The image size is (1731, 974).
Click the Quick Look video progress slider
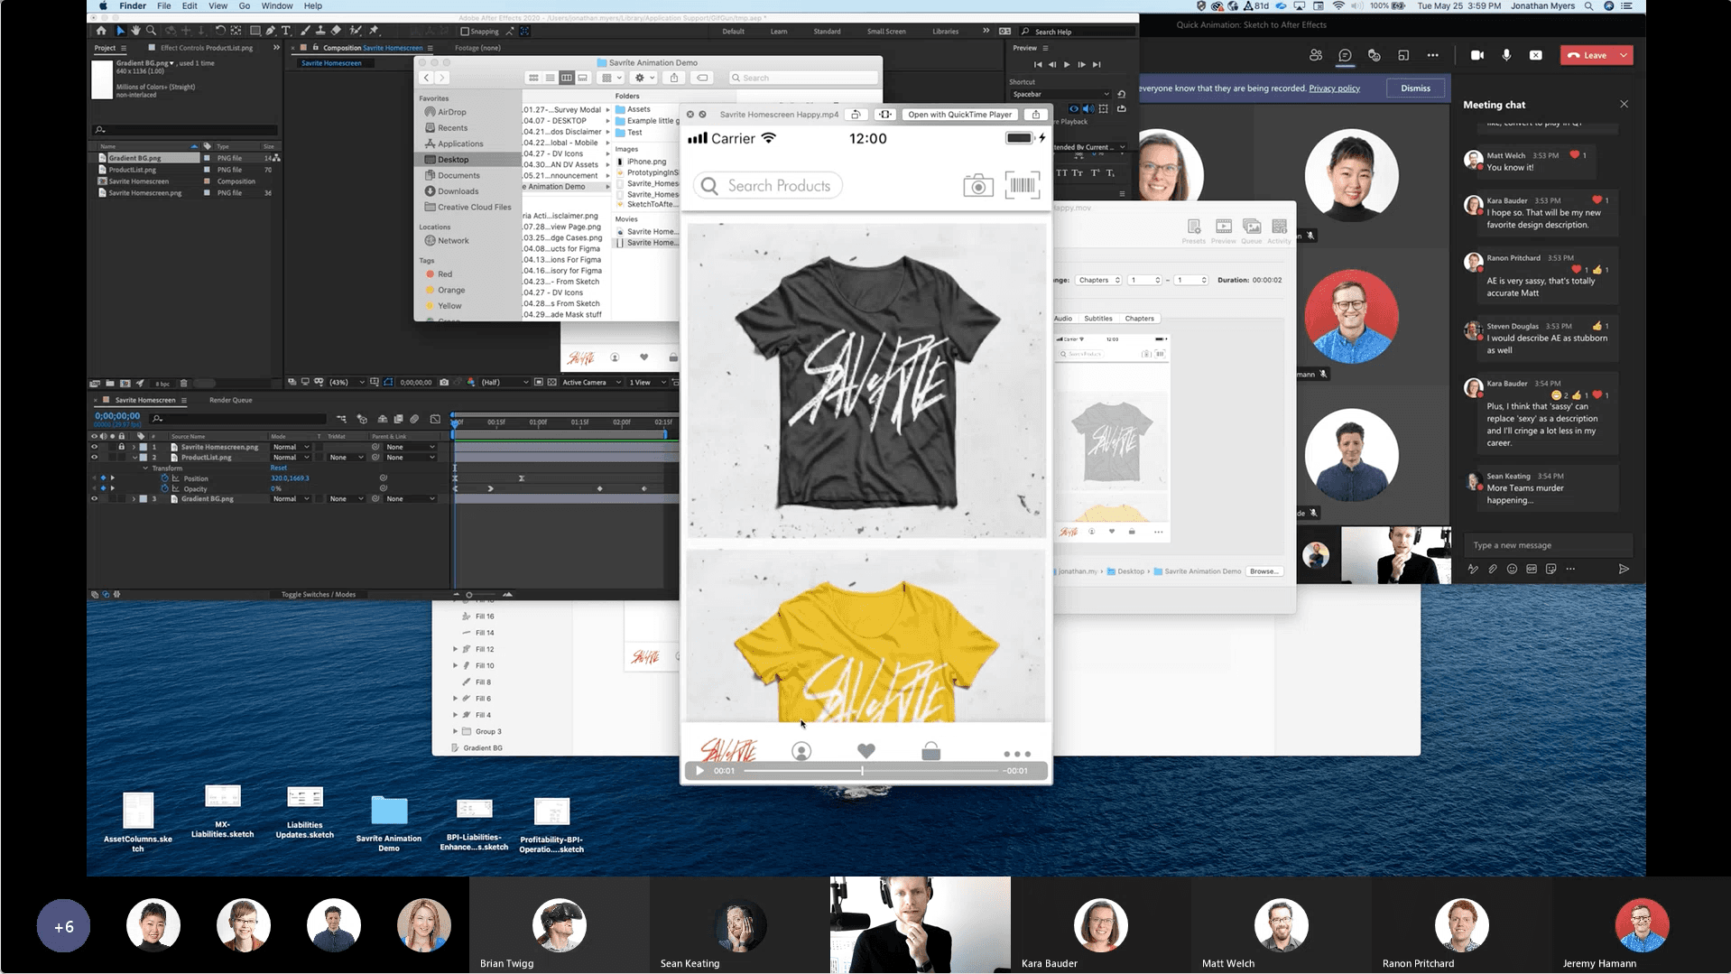872,771
